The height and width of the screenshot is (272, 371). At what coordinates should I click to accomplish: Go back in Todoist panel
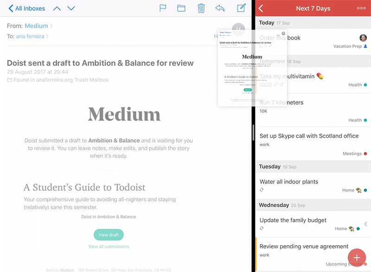coord(261,8)
